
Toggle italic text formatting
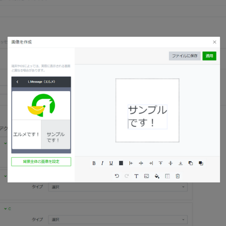[x=102, y=163]
